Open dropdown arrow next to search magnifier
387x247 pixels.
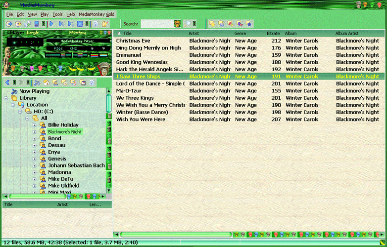194,24
